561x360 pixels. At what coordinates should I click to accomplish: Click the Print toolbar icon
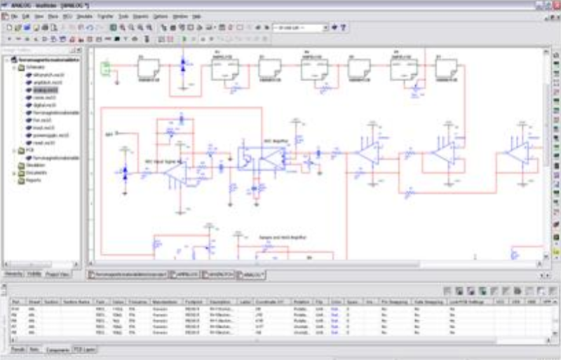pos(45,27)
